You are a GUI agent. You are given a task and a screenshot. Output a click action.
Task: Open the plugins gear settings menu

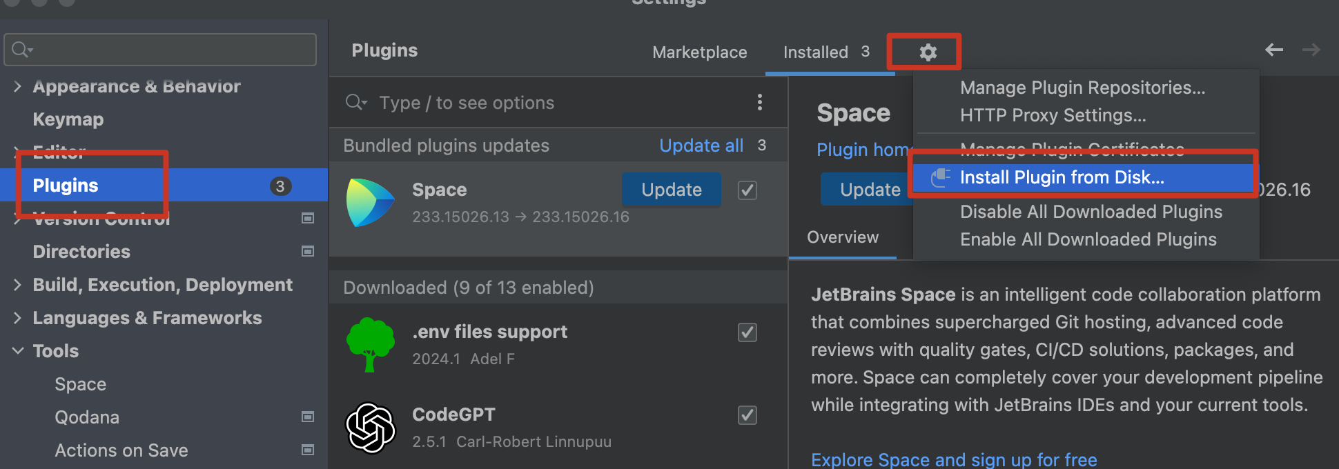coord(928,52)
